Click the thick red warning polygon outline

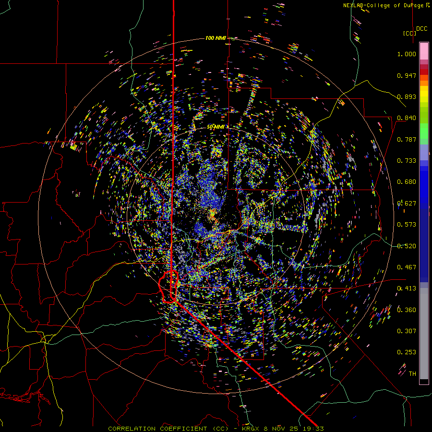coord(168,287)
